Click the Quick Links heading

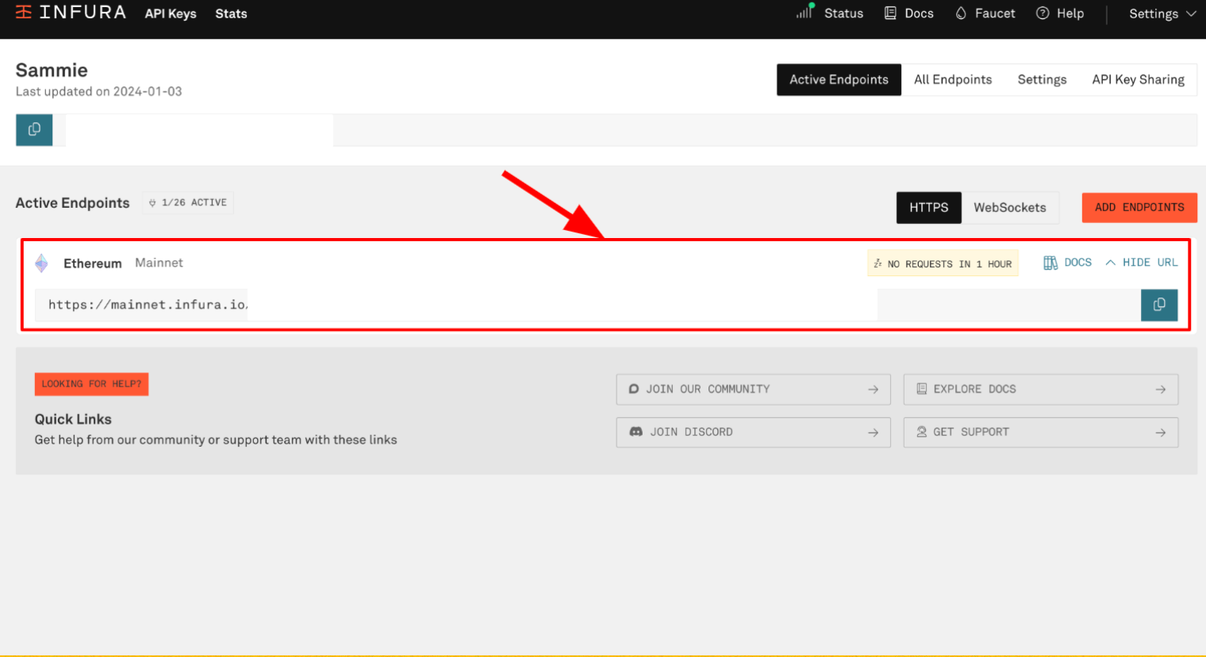coord(73,419)
